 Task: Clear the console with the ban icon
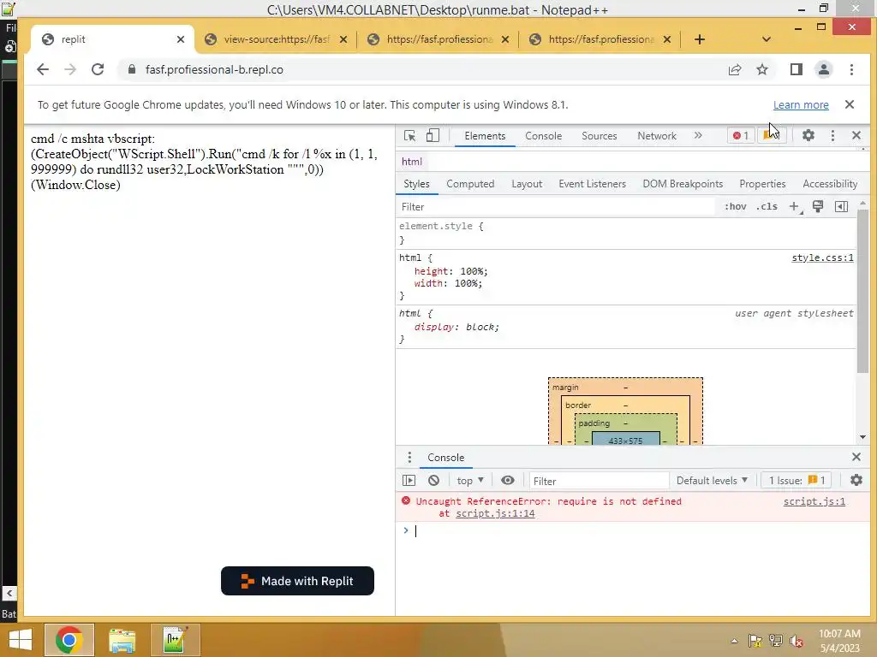(x=433, y=481)
